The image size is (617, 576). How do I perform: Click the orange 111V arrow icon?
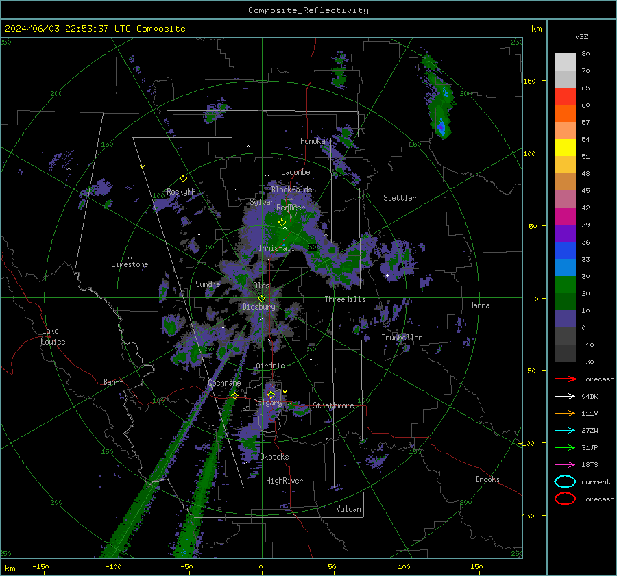pyautogui.click(x=565, y=413)
